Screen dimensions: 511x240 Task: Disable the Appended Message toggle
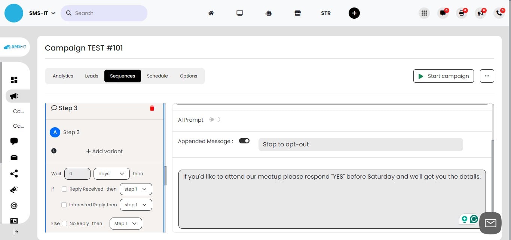[244, 141]
